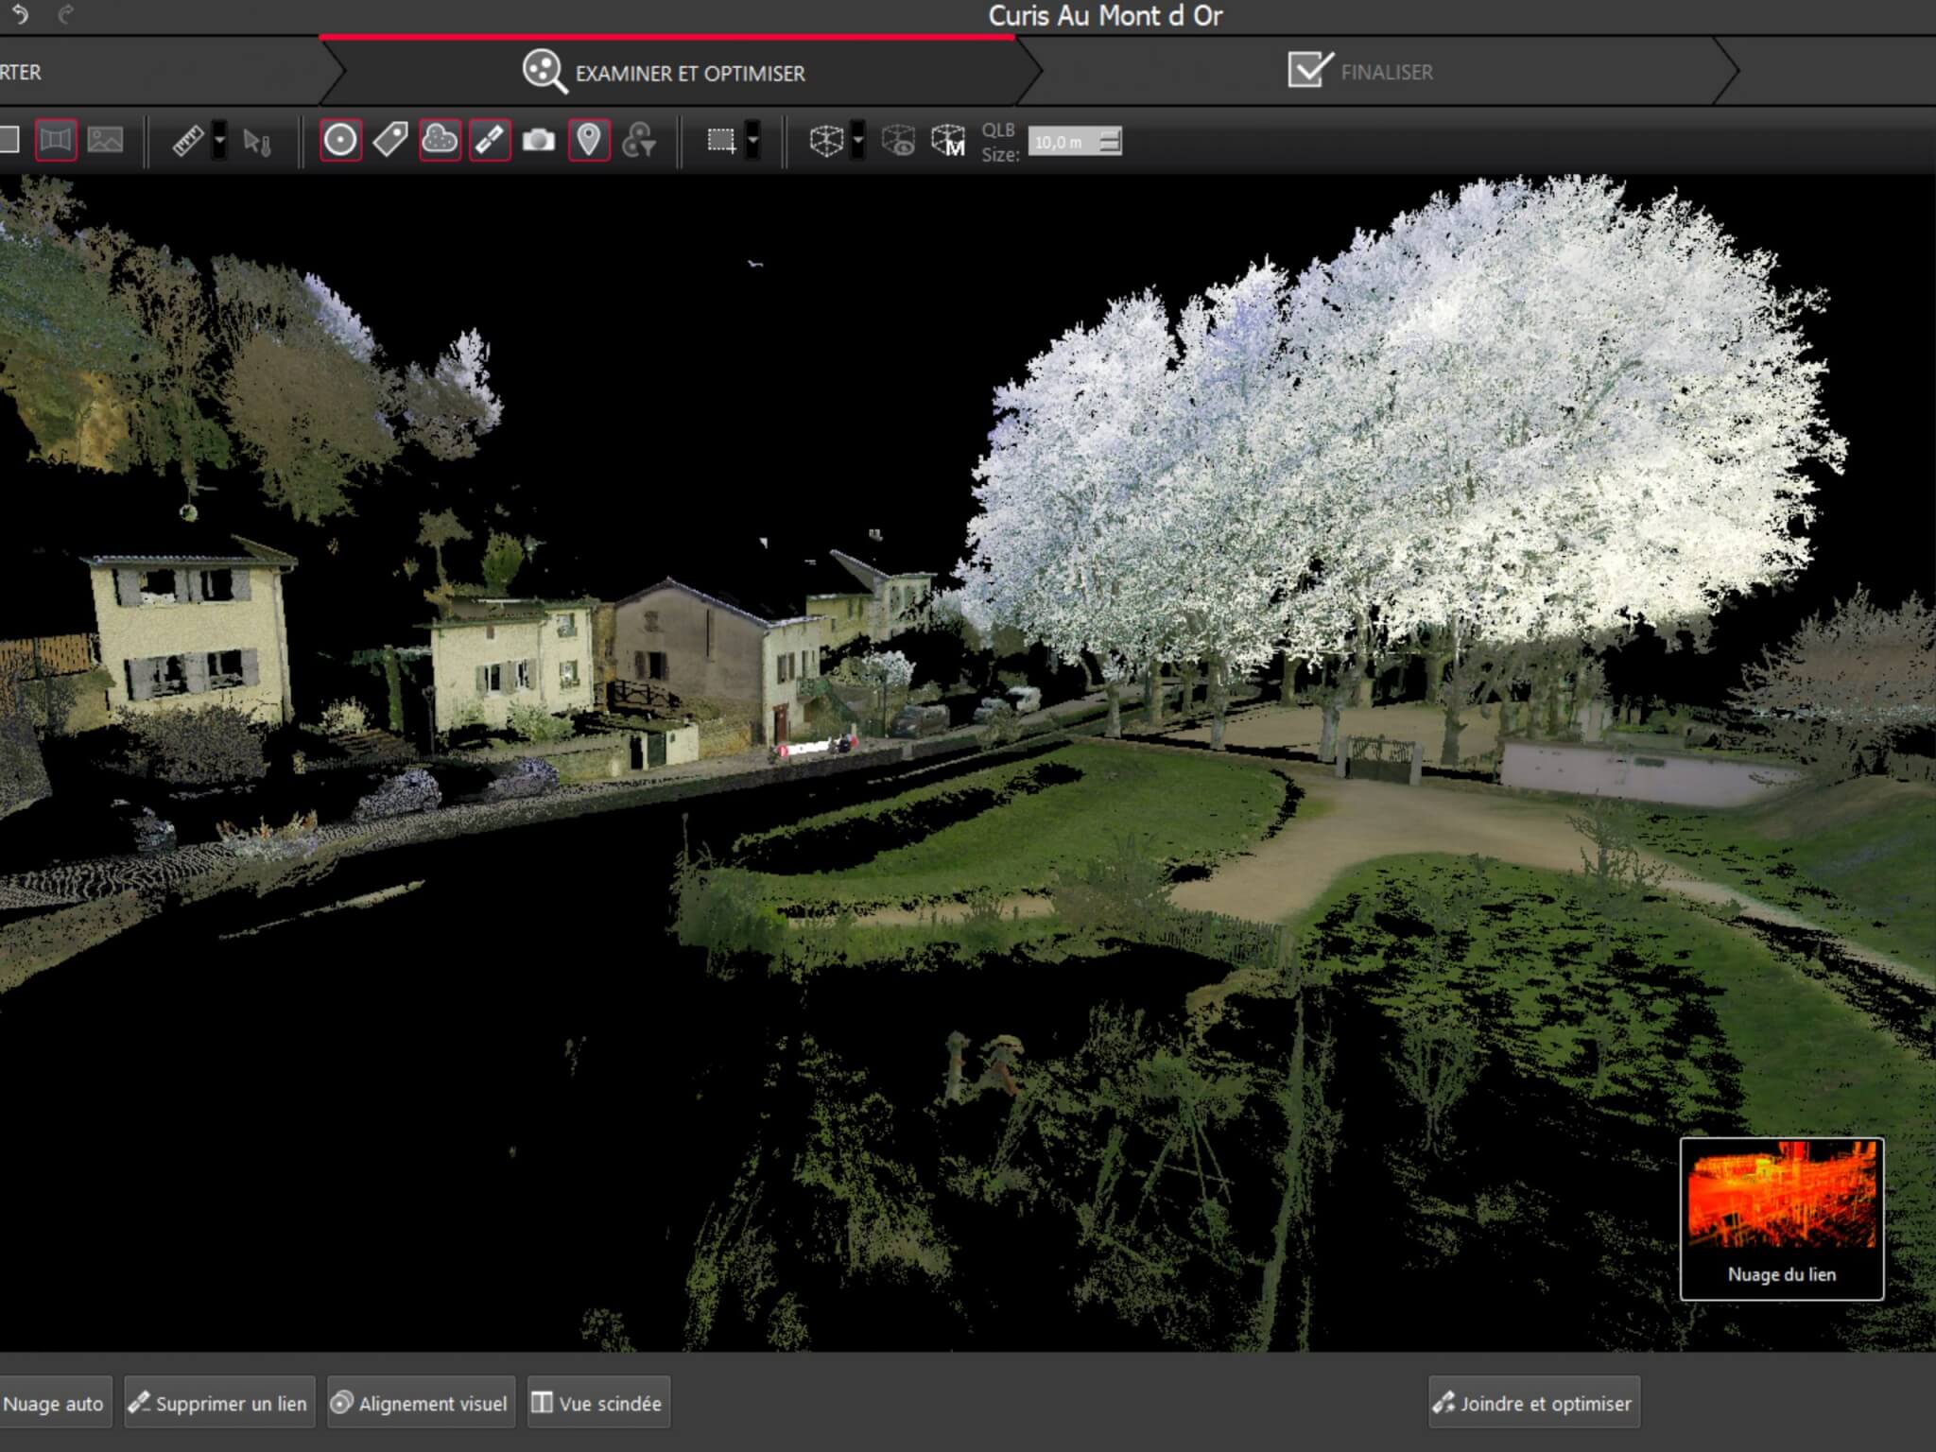Select the rectangular selection tool

[721, 141]
